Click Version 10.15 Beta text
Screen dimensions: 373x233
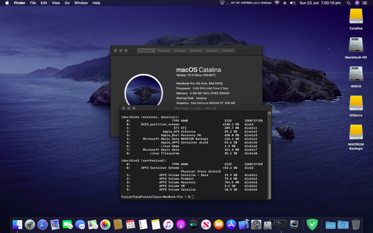click(x=196, y=75)
